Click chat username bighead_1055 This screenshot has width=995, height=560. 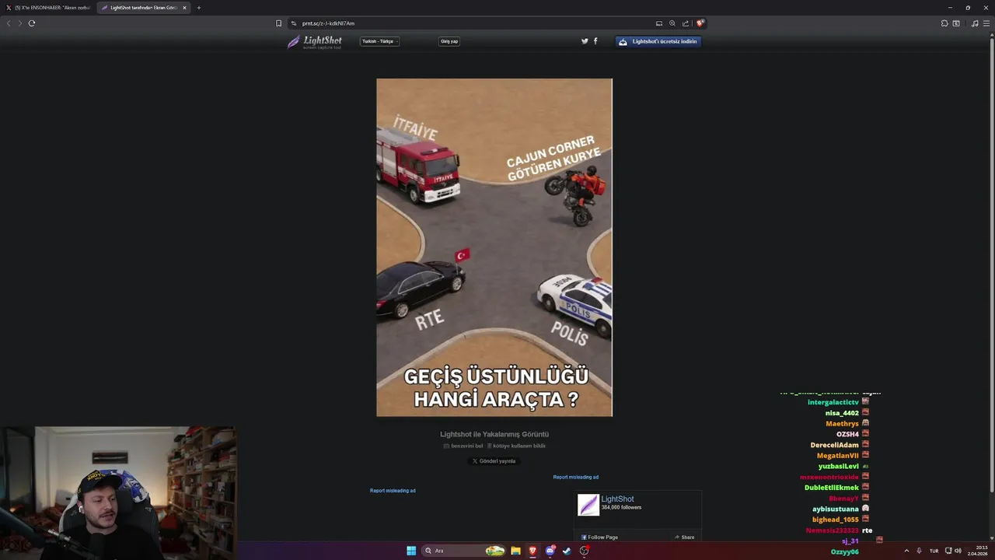click(836, 520)
